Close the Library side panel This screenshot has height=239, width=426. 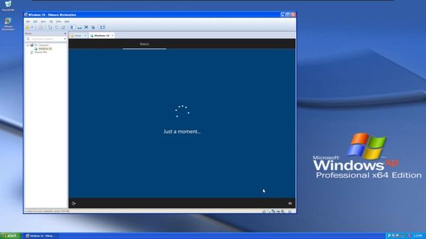(65, 34)
